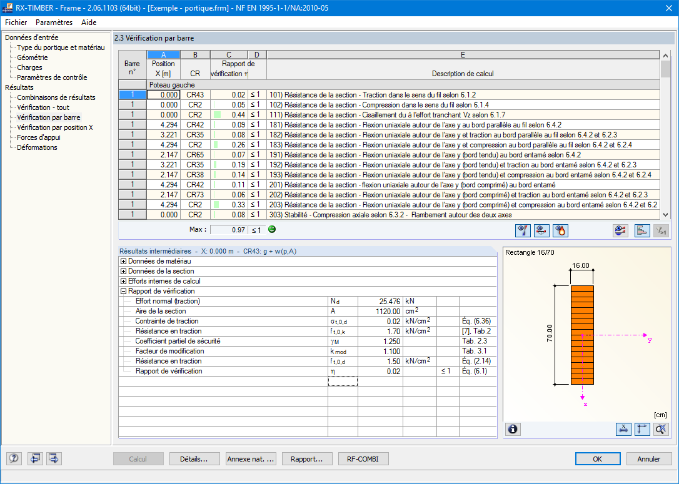This screenshot has height=484, width=679.
Task: Click the CR65 cell
Action: pyautogui.click(x=195, y=154)
